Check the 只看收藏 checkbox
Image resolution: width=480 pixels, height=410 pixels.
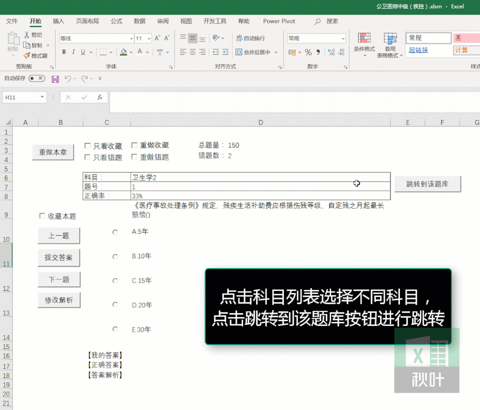(x=87, y=146)
